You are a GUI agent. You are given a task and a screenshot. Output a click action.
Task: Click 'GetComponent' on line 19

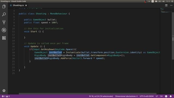[98, 55]
